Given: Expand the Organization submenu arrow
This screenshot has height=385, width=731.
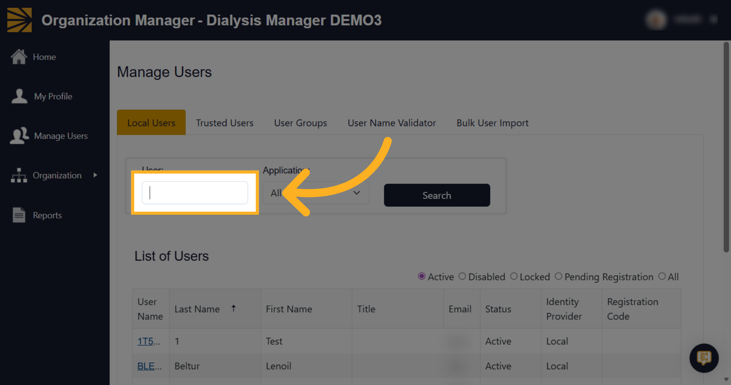Looking at the screenshot, I should click(95, 175).
